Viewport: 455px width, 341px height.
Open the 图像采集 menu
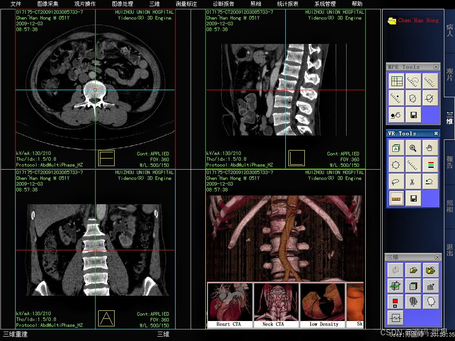point(48,4)
